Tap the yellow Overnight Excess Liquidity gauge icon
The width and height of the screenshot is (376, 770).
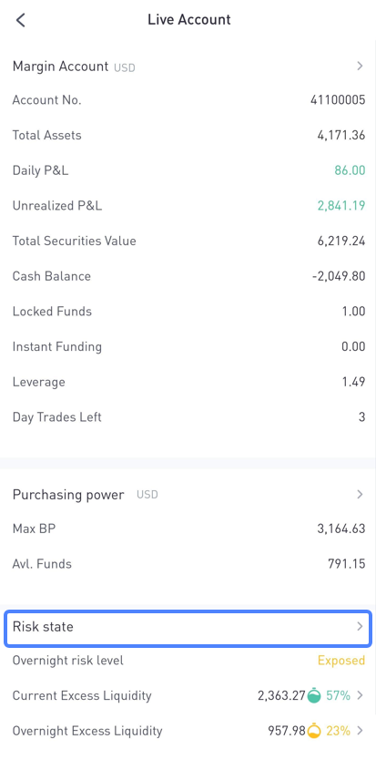coord(314,731)
